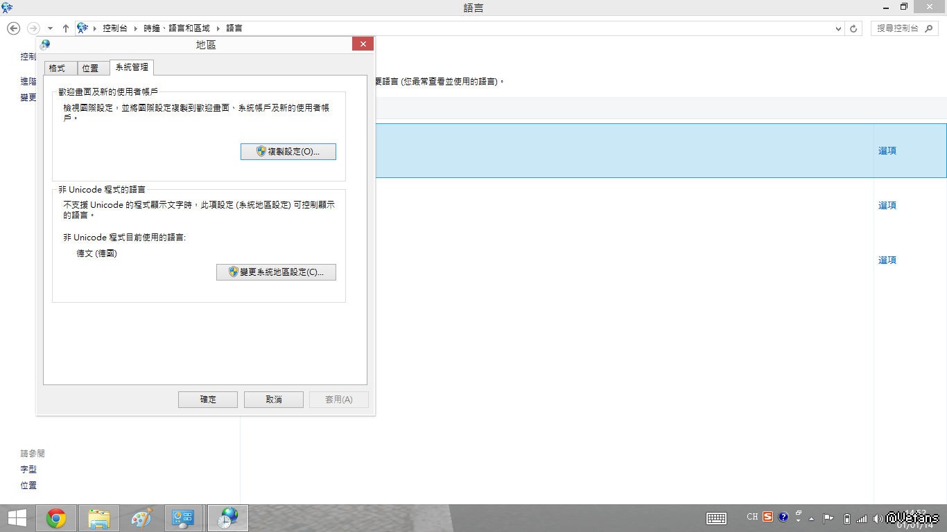Click the language icon in address bar

[x=82, y=28]
